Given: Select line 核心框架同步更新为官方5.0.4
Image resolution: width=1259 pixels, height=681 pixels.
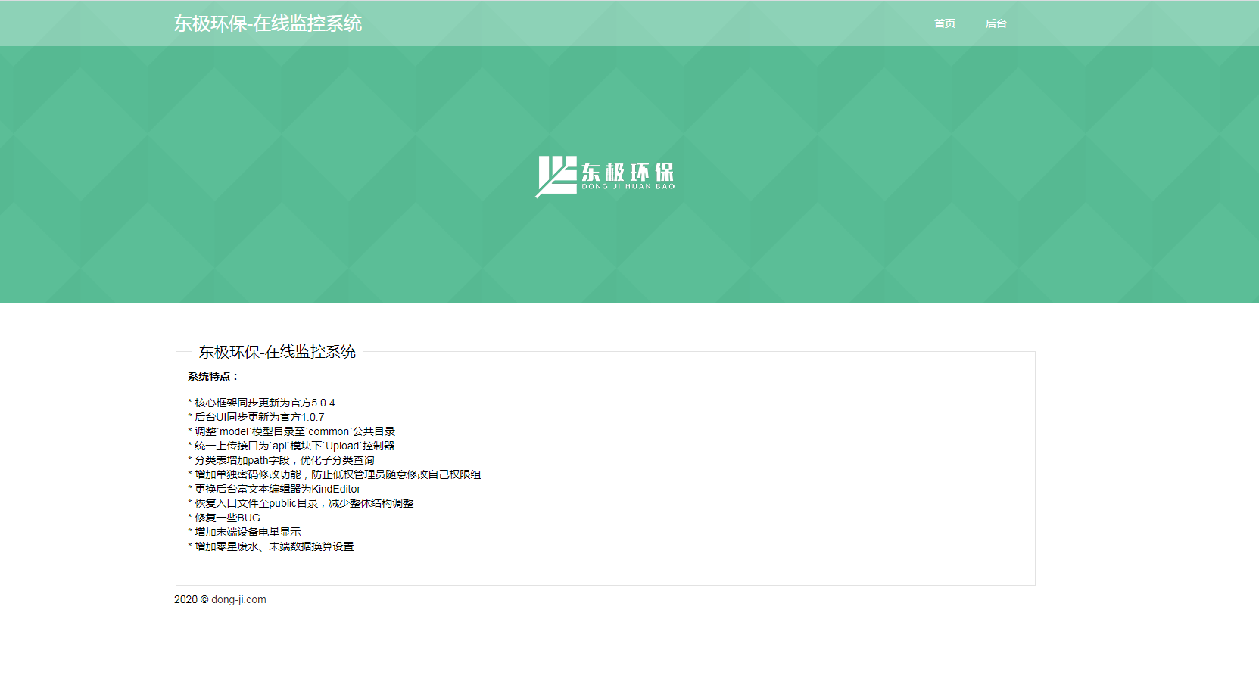Looking at the screenshot, I should coord(261,403).
